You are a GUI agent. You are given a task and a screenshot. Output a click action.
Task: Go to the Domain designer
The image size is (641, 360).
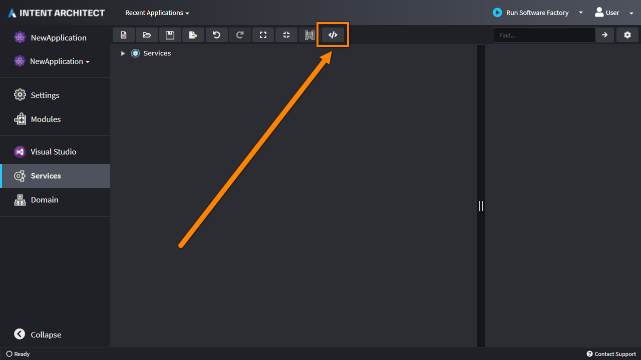coord(45,200)
